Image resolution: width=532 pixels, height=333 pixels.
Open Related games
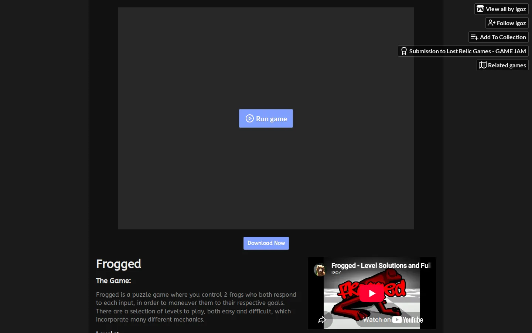pos(502,65)
